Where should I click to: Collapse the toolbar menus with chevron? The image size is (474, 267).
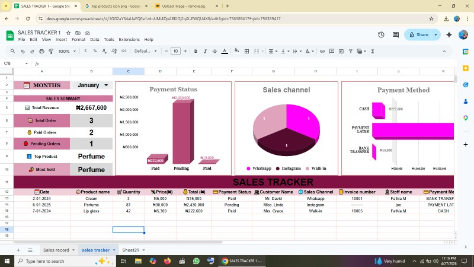pos(444,52)
